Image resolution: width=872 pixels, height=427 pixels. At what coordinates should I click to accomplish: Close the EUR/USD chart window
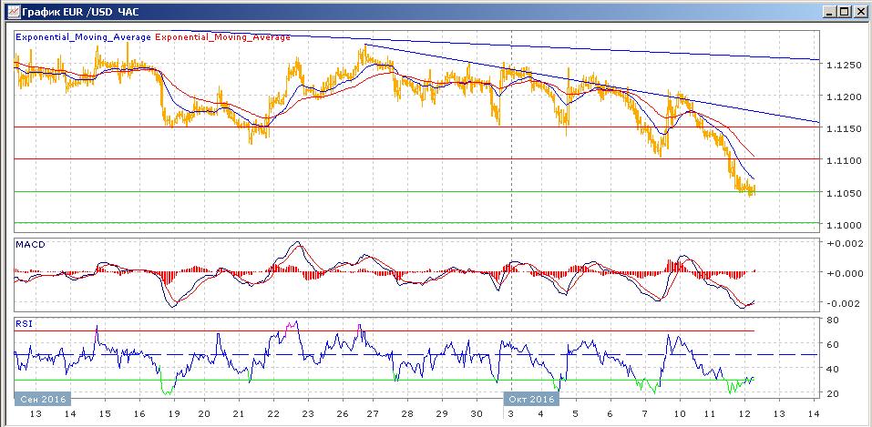point(860,11)
